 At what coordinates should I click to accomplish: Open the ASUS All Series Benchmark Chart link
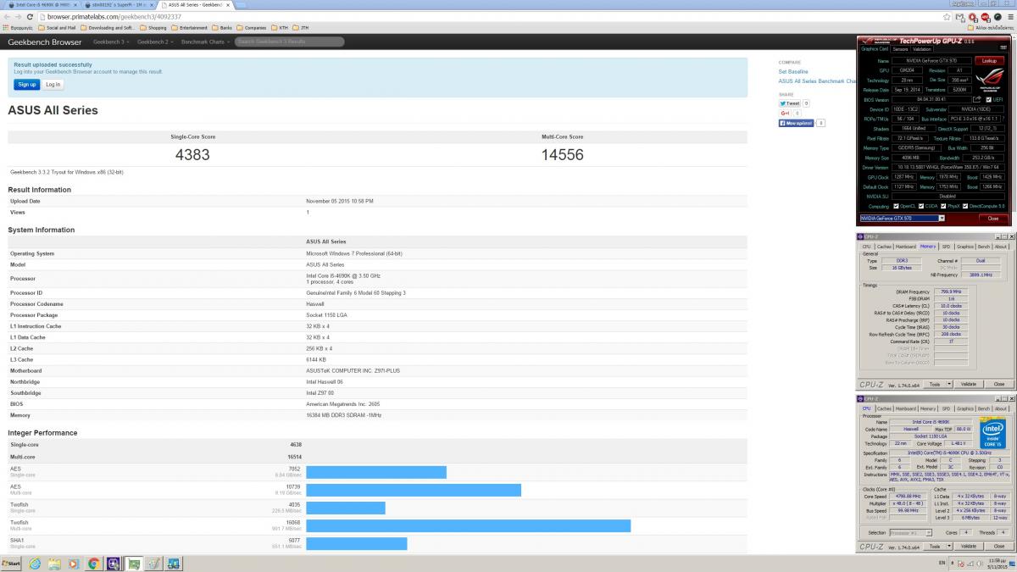click(817, 81)
